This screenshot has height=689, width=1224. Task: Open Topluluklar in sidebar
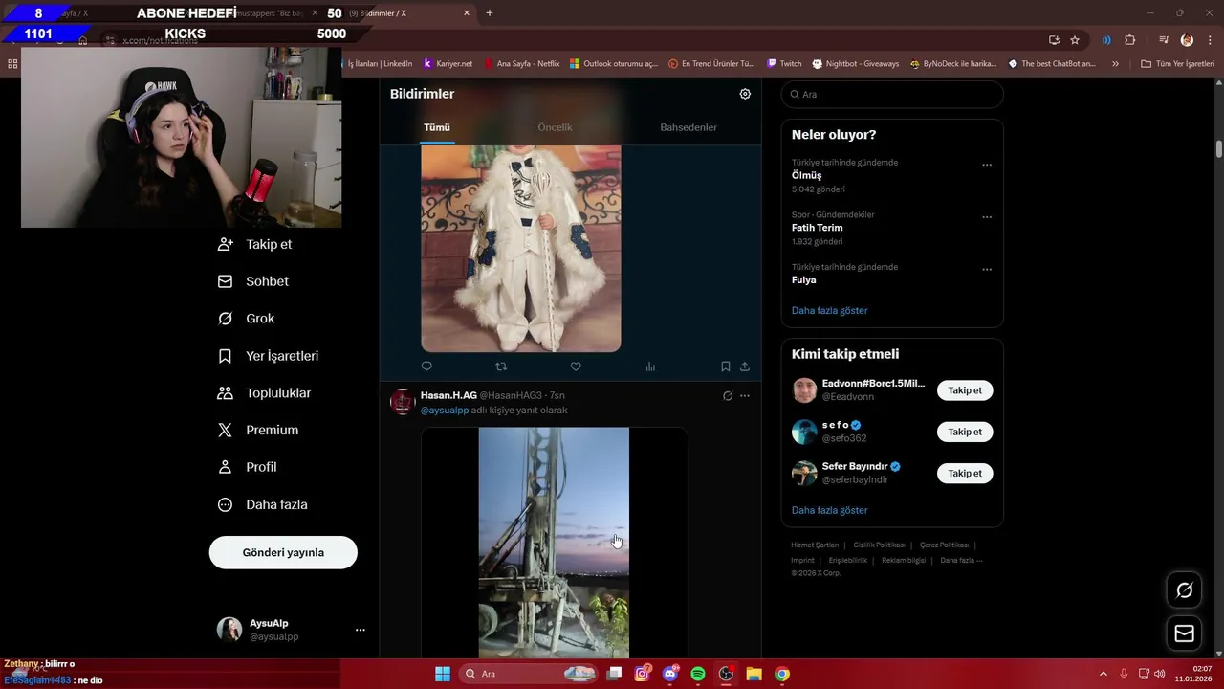tap(265, 393)
